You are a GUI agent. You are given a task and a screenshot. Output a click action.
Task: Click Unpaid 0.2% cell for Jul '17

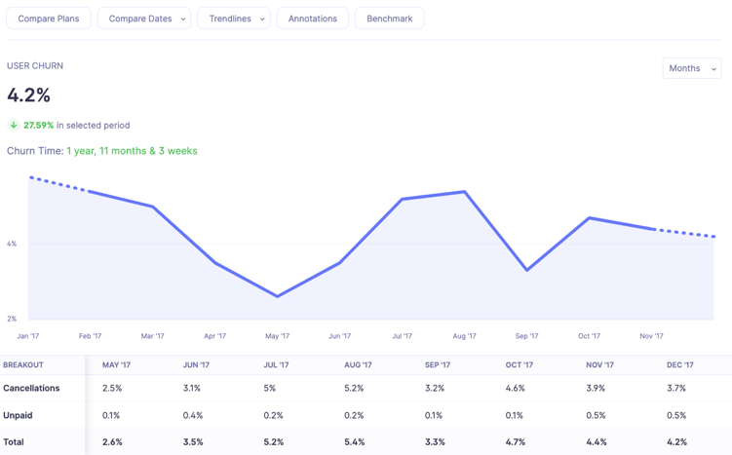[273, 415]
